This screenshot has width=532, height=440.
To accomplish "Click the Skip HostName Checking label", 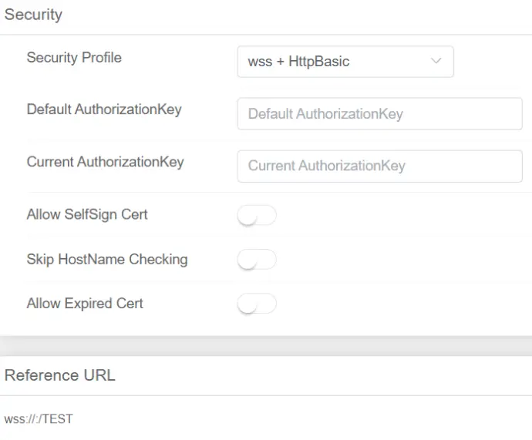I will click(107, 260).
